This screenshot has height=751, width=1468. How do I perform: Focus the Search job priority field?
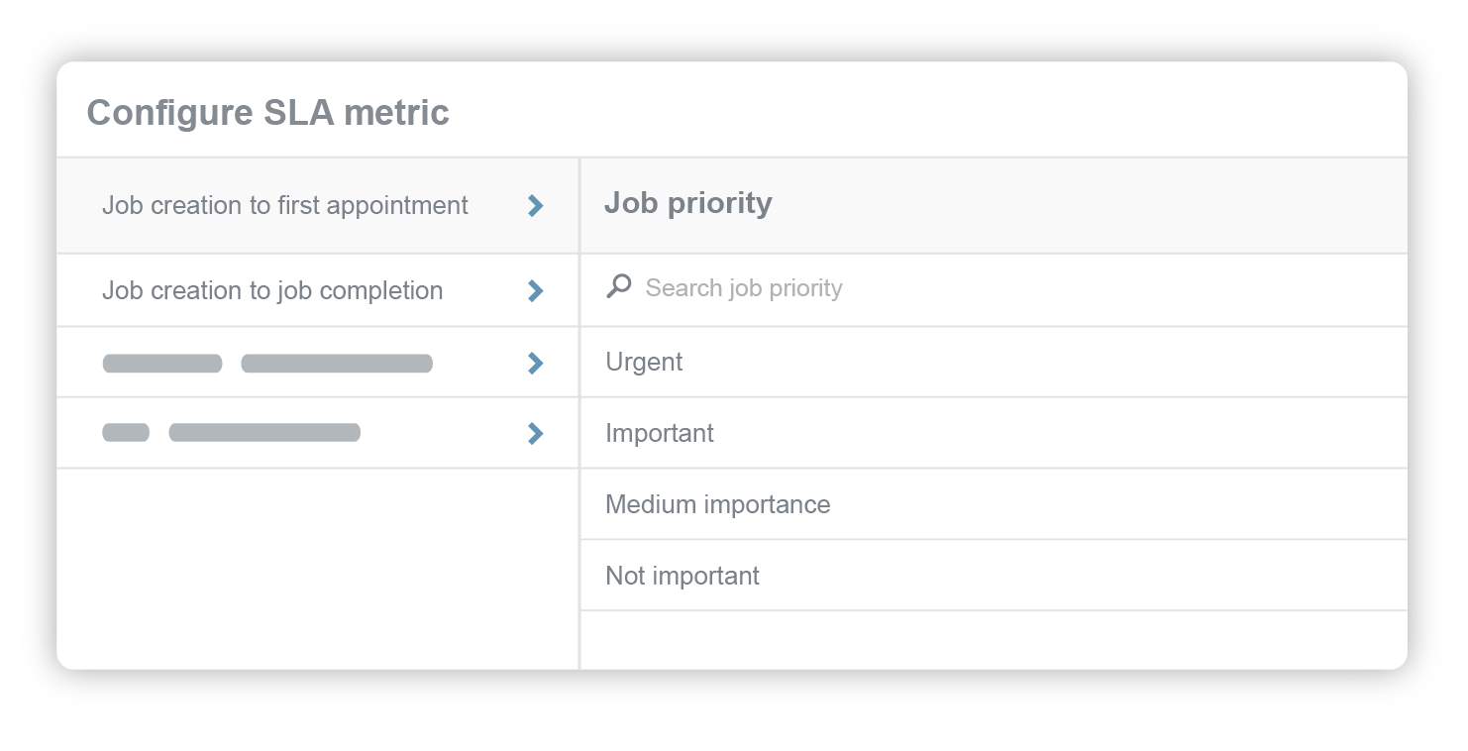pyautogui.click(x=744, y=288)
